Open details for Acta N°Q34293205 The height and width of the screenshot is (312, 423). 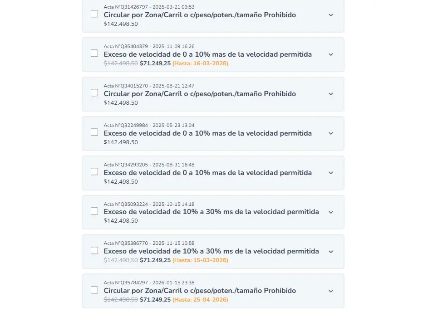331,173
